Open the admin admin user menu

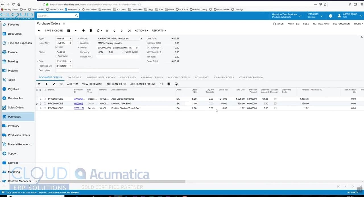[349, 16]
